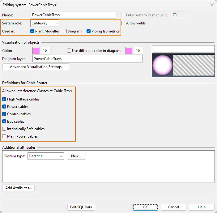Uncheck High Voltage cables
This screenshot has width=217, height=213.
click(4, 99)
